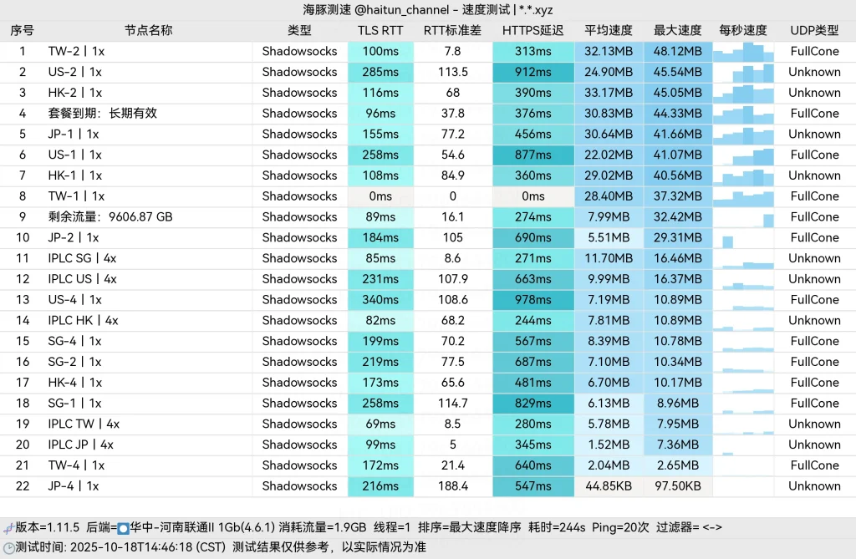Click the Ping=20次 footer entry
The width and height of the screenshot is (856, 559).
[x=621, y=528]
